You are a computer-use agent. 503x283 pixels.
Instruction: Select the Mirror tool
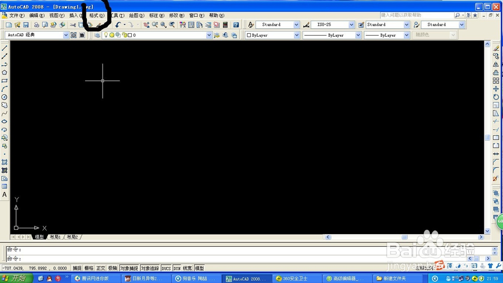(x=496, y=64)
